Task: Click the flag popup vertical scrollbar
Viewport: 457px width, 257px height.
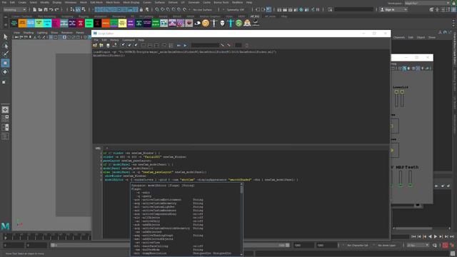Action: pyautogui.click(x=241, y=220)
